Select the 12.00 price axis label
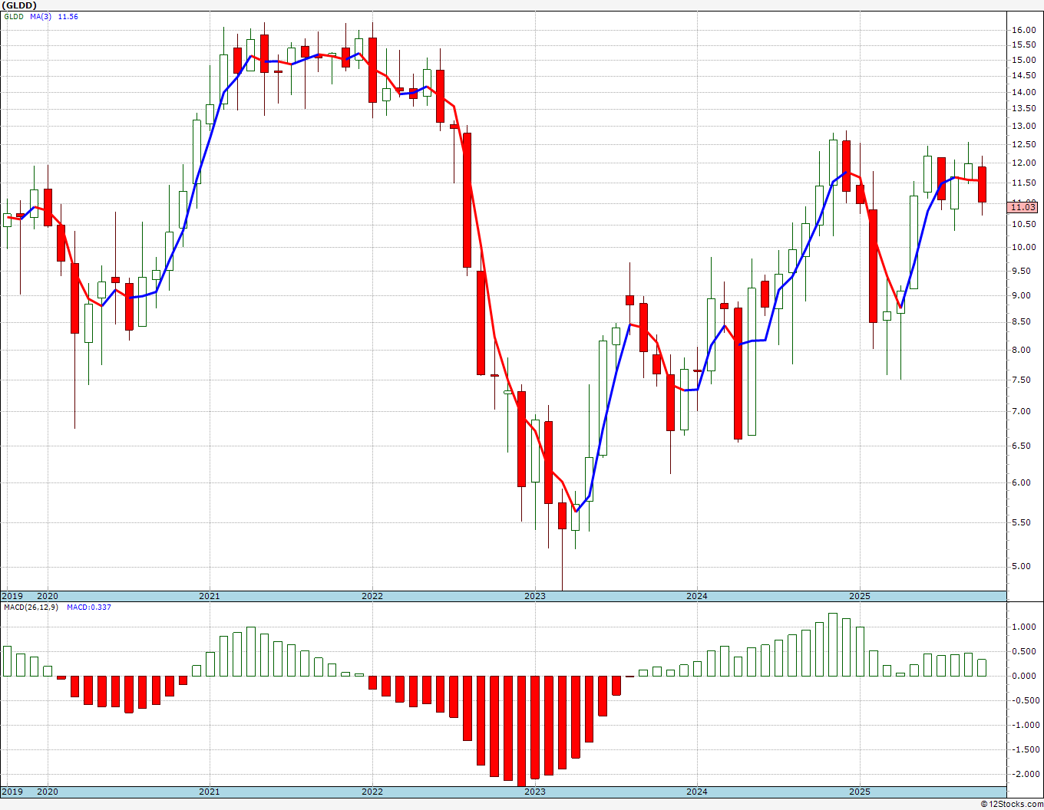This screenshot has width=1044, height=810. click(1024, 163)
